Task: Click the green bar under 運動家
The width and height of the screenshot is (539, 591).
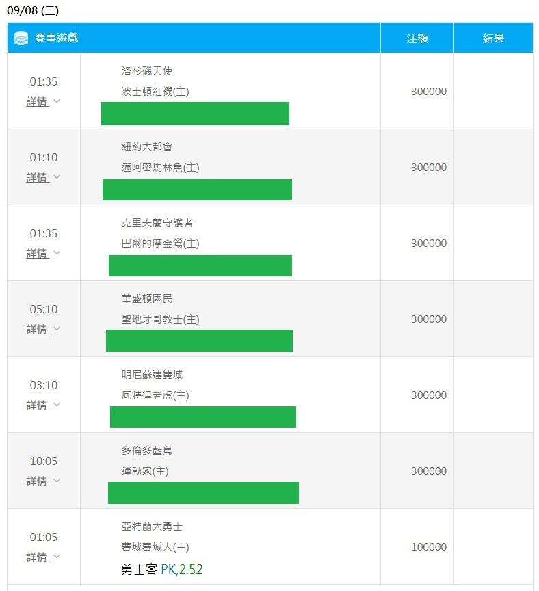Action: (x=203, y=492)
